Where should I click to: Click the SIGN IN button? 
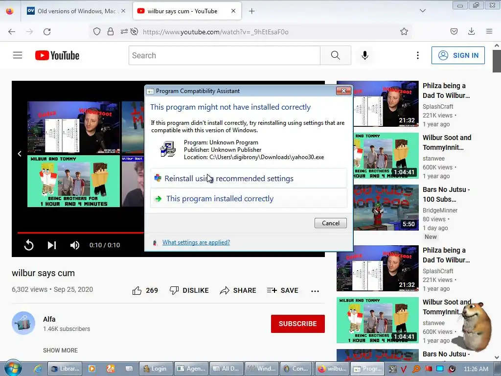coord(458,55)
